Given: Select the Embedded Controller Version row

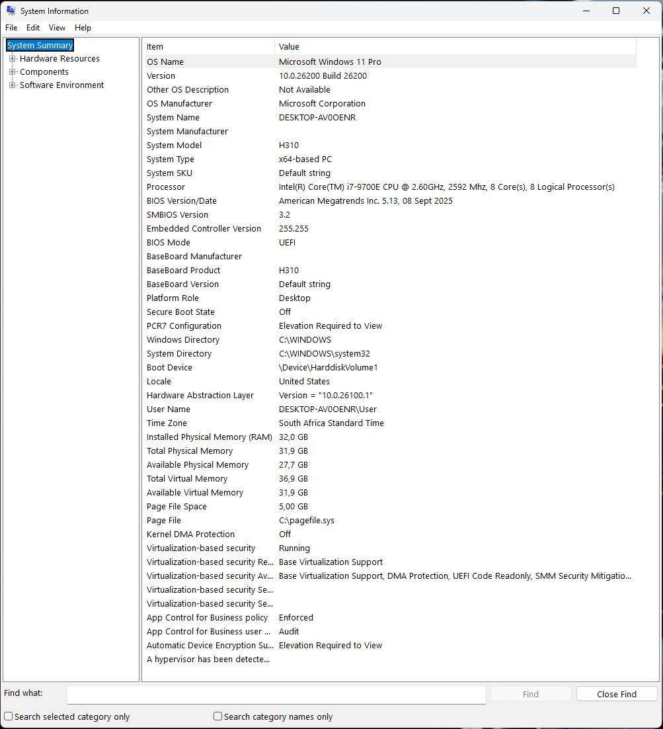Looking at the screenshot, I should point(390,229).
